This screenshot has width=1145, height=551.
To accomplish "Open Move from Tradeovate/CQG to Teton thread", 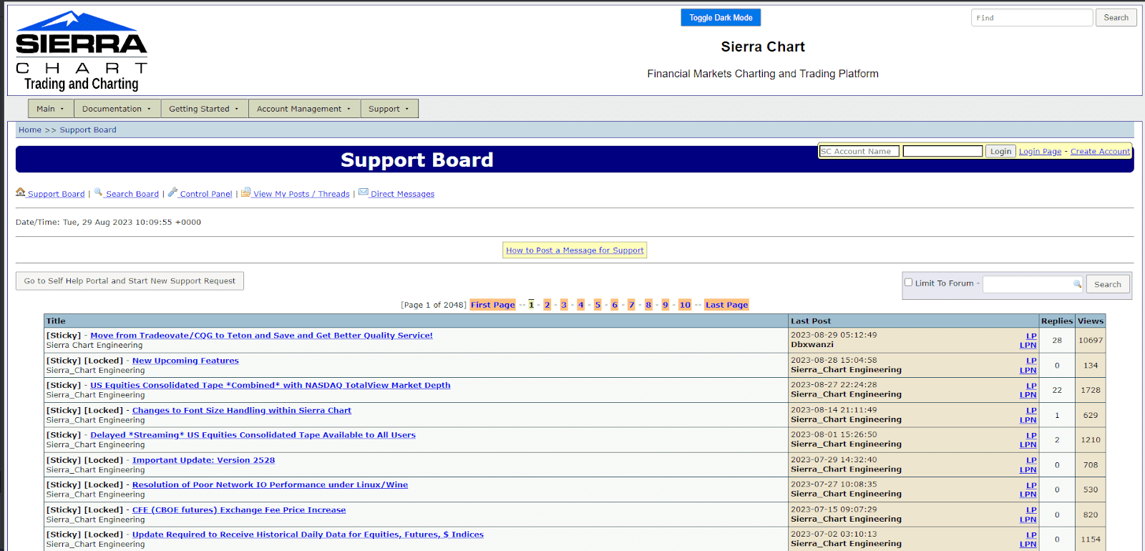I will pos(261,335).
